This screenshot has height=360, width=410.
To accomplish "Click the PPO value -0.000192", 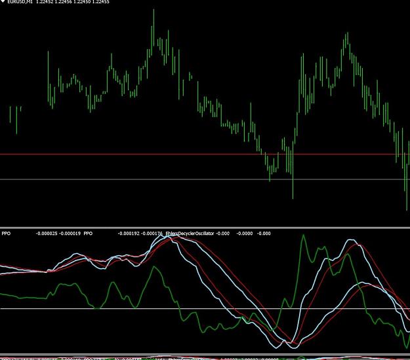I will pos(129,233).
